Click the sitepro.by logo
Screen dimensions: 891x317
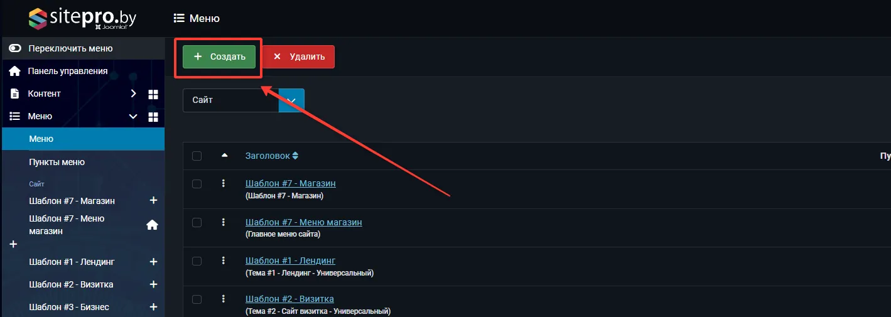82,19
